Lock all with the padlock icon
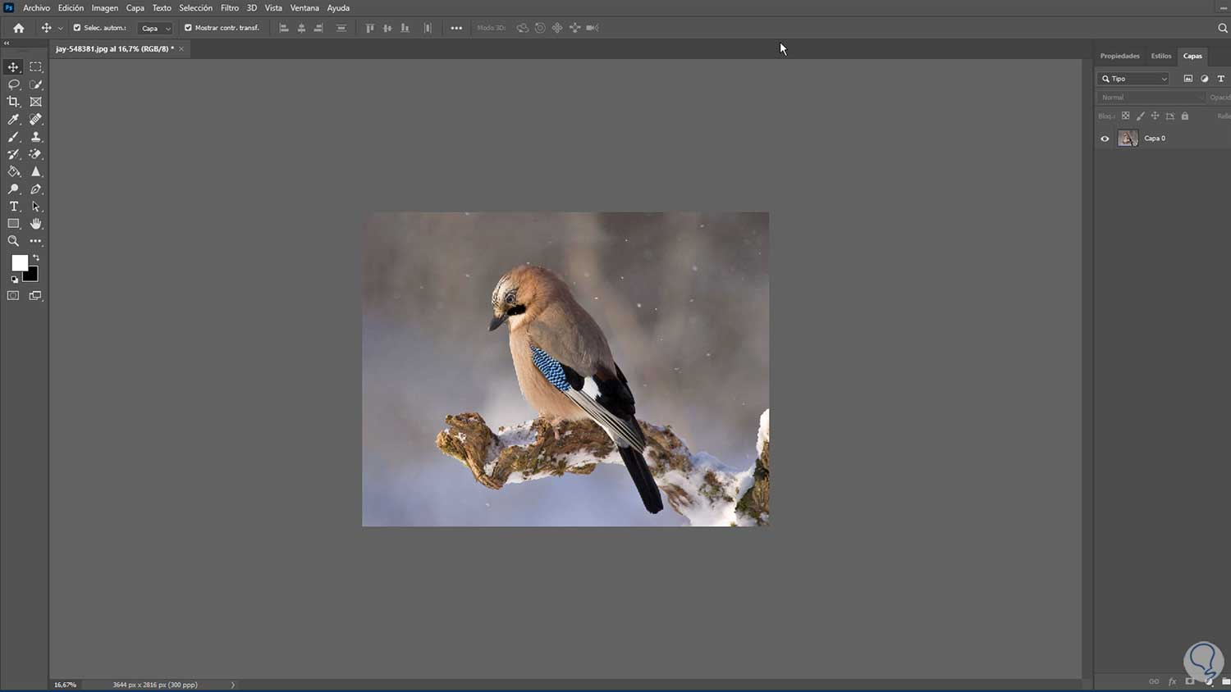This screenshot has width=1231, height=692. click(x=1185, y=116)
